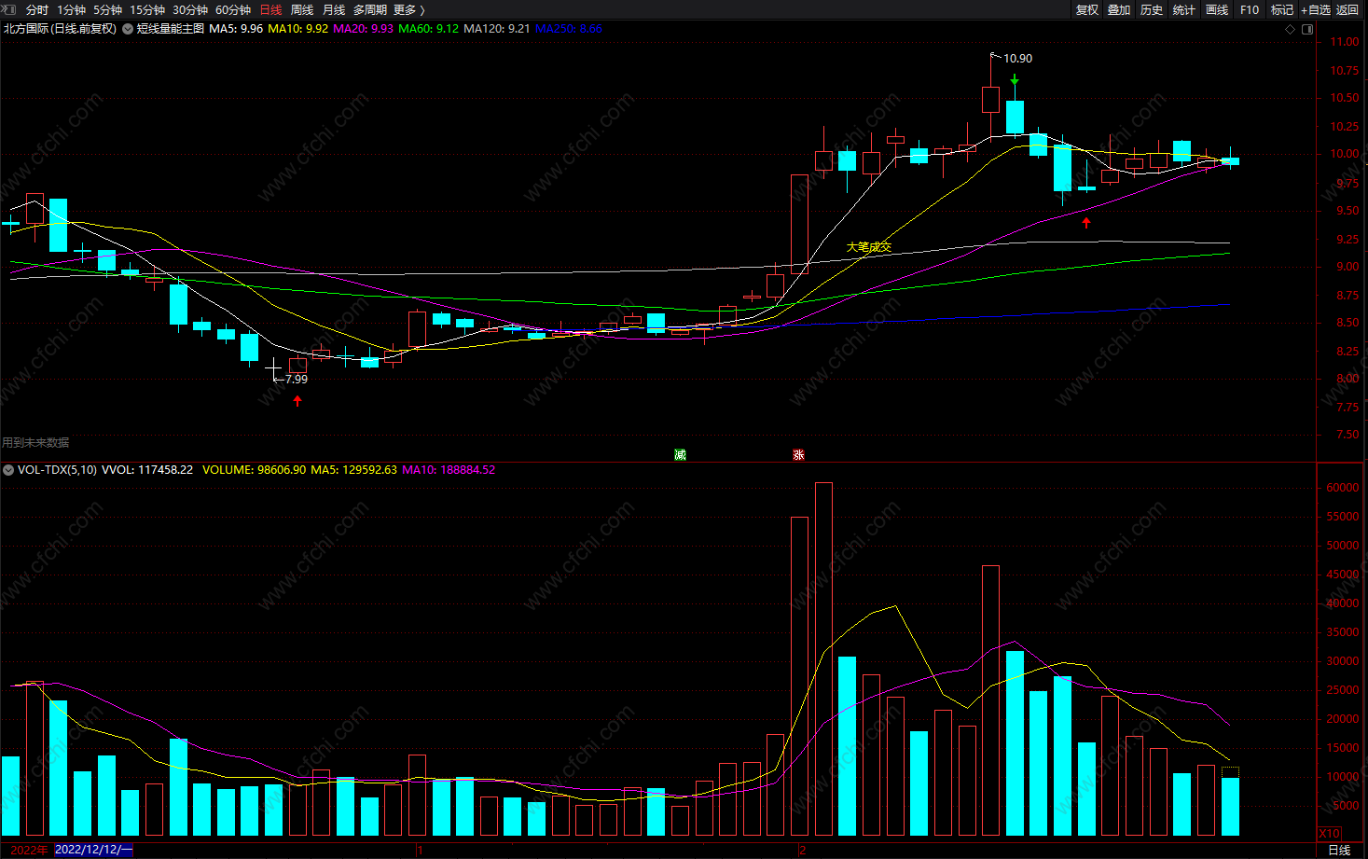Click the 标记 mark button

1282,9
